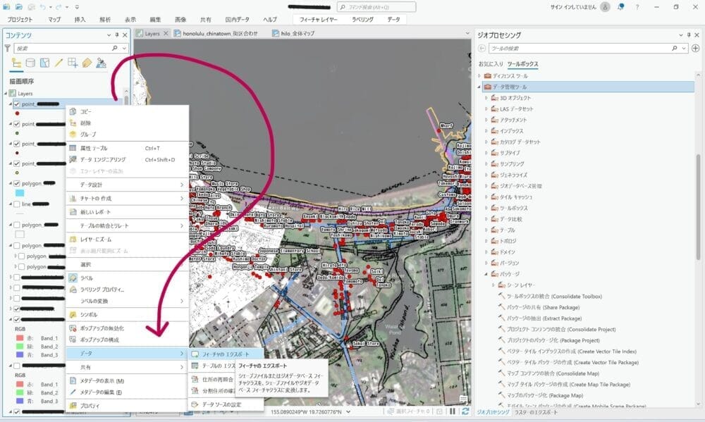Open the 解析 ribbon tab

coord(105,19)
